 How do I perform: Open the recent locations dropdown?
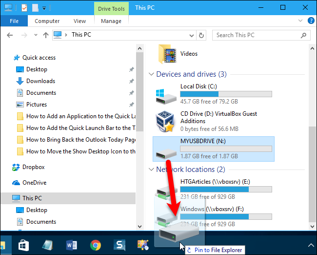pyautogui.click(x=36, y=35)
